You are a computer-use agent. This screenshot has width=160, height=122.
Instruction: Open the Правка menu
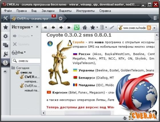click(22, 11)
